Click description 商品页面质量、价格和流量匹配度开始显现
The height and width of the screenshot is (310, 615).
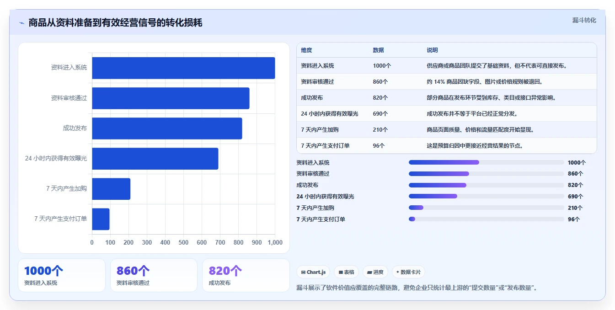click(480, 130)
